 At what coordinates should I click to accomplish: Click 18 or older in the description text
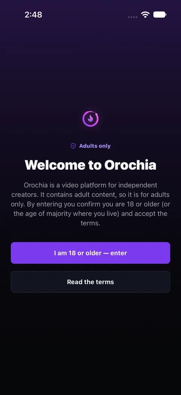coord(143,204)
